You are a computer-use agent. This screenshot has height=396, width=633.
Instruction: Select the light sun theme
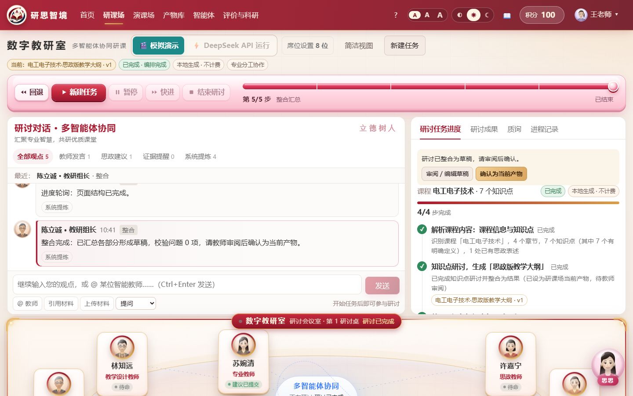click(x=473, y=15)
